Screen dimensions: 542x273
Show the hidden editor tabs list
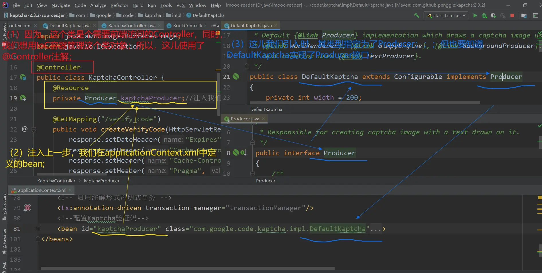click(215, 26)
